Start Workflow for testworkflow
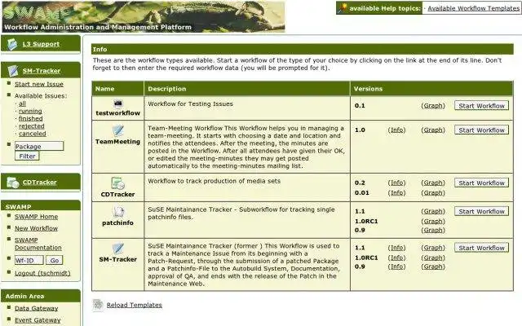This screenshot has width=522, height=326. click(x=481, y=106)
